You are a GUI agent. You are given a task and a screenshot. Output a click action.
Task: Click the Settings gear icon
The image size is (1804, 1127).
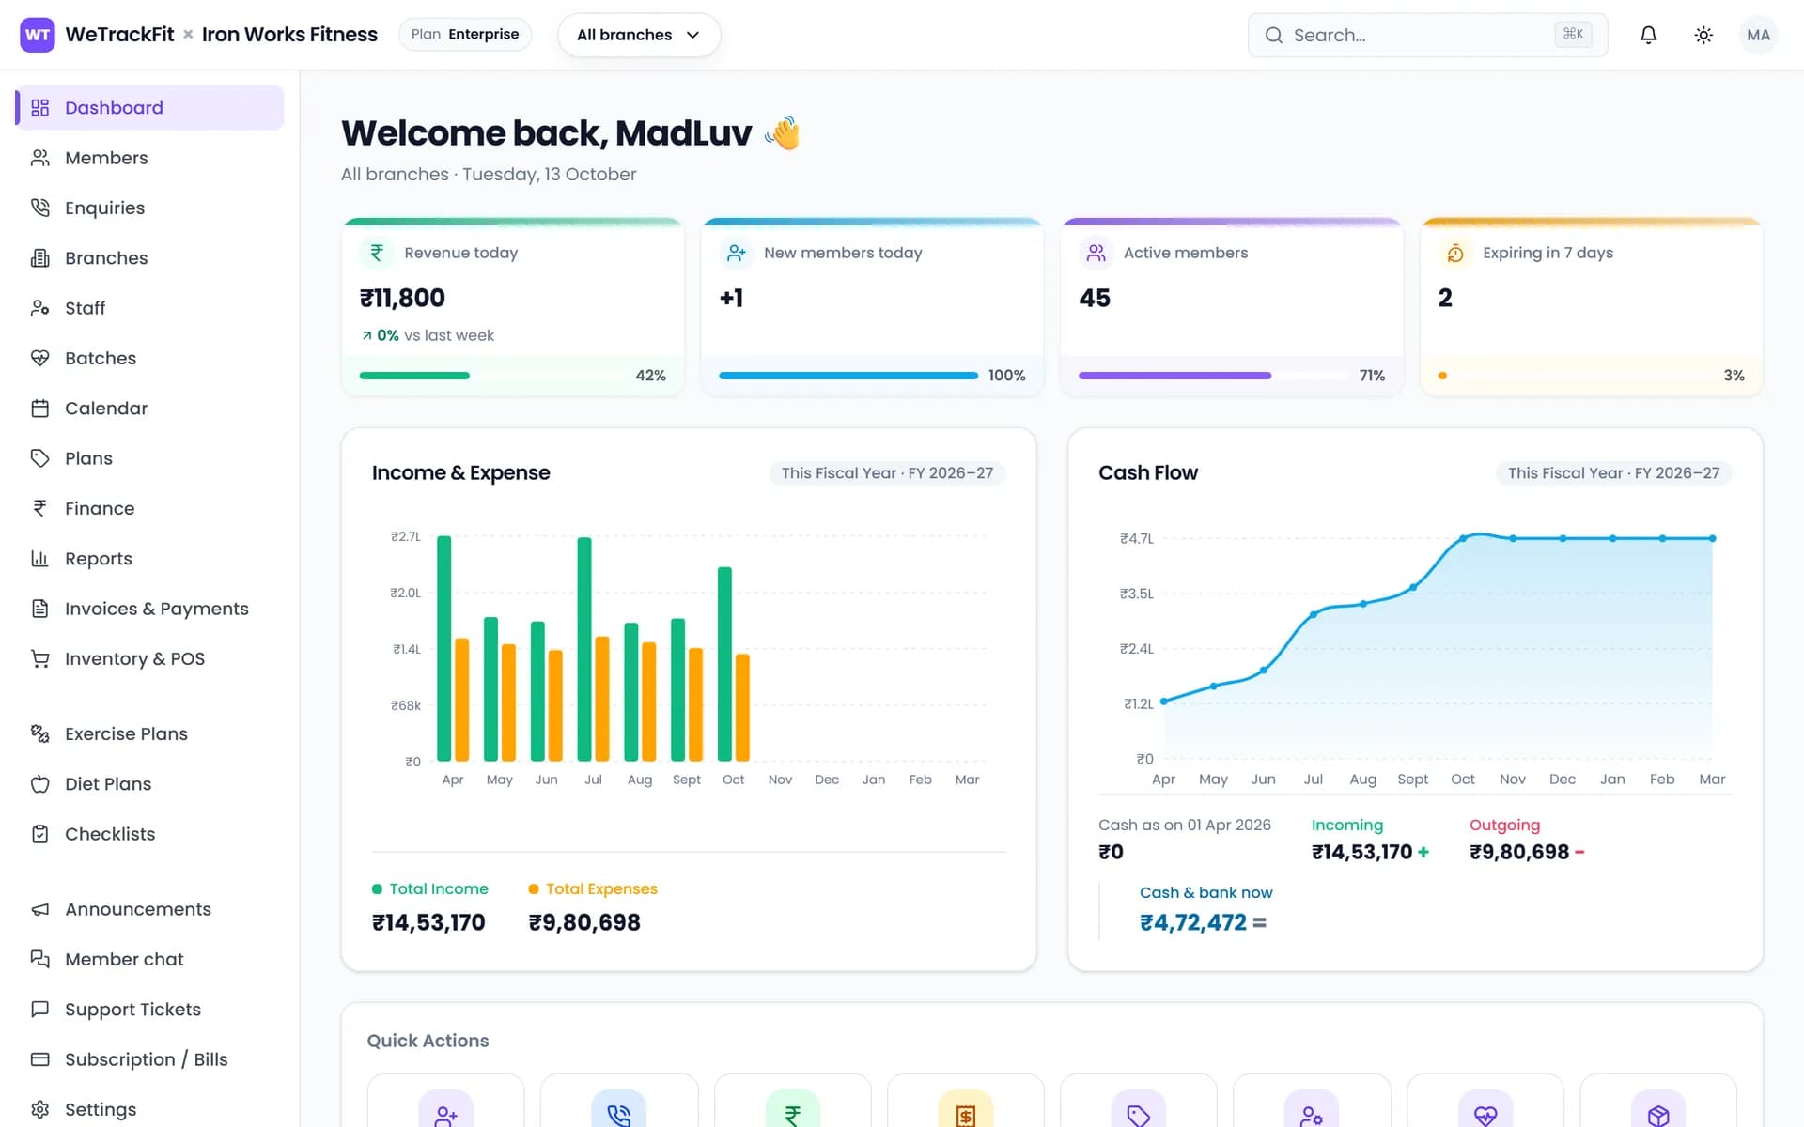point(39,1109)
